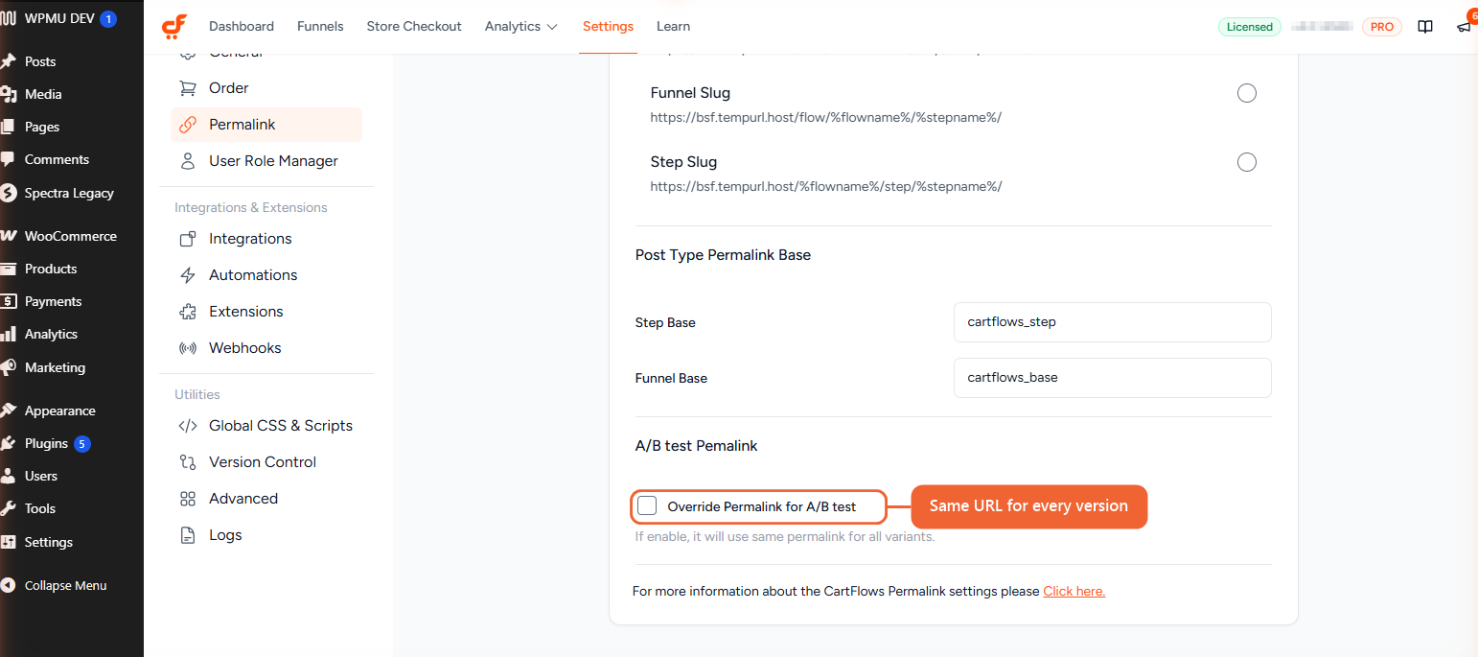Click the Step Slug URL text
This screenshot has width=1478, height=657.
coord(826,186)
